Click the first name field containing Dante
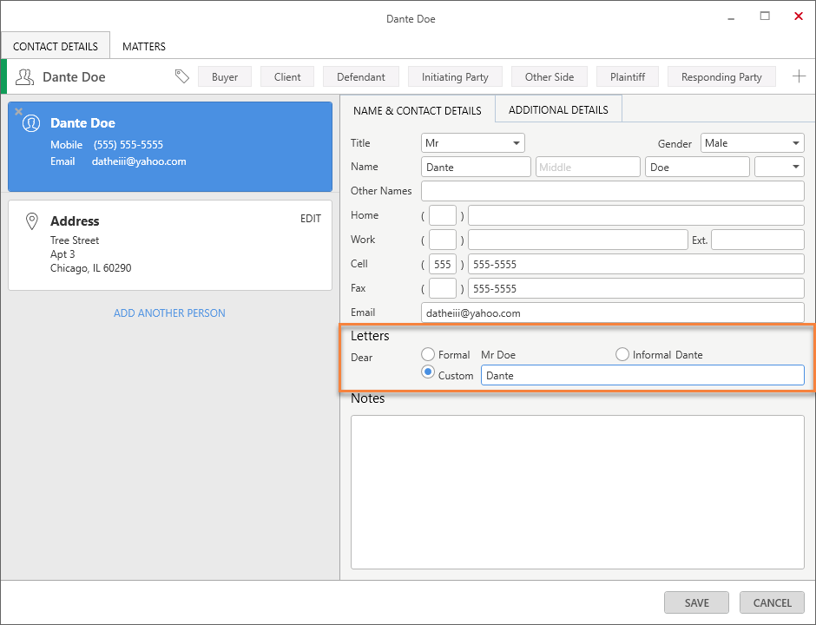Viewport: 816px width, 625px height. [x=476, y=167]
